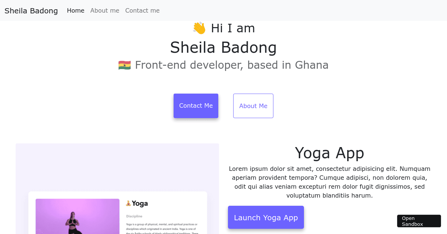Viewport: 447px width, 234px height.
Task: Click the Yoga App section heading
Action: pos(330,153)
